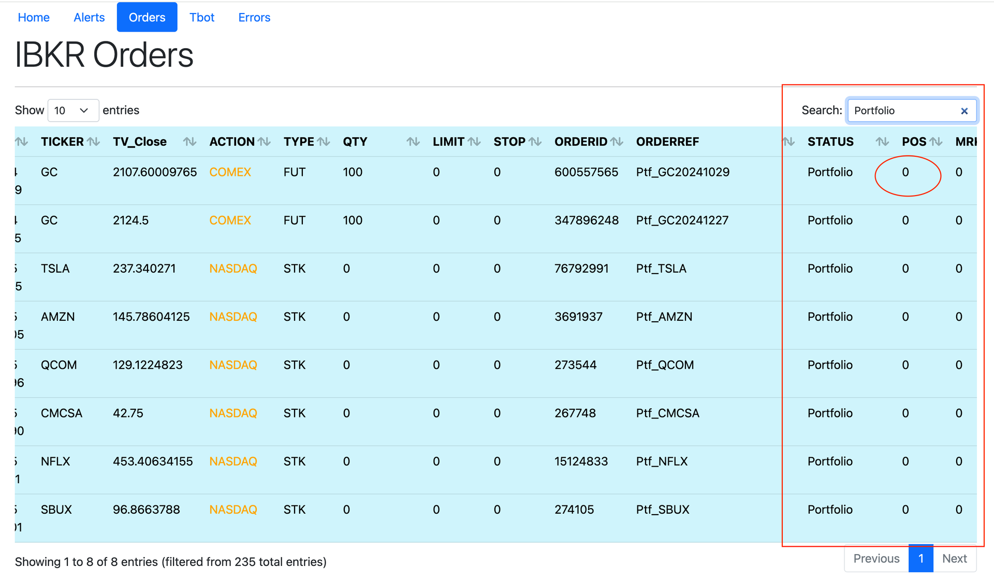This screenshot has height=583, width=994.
Task: Sort table by TICKER column arrows
Action: [93, 142]
